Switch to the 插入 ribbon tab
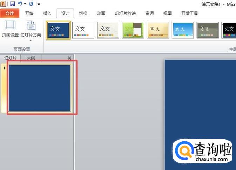Image resolution: width=236 pixels, height=170 pixels. pyautogui.click(x=47, y=13)
